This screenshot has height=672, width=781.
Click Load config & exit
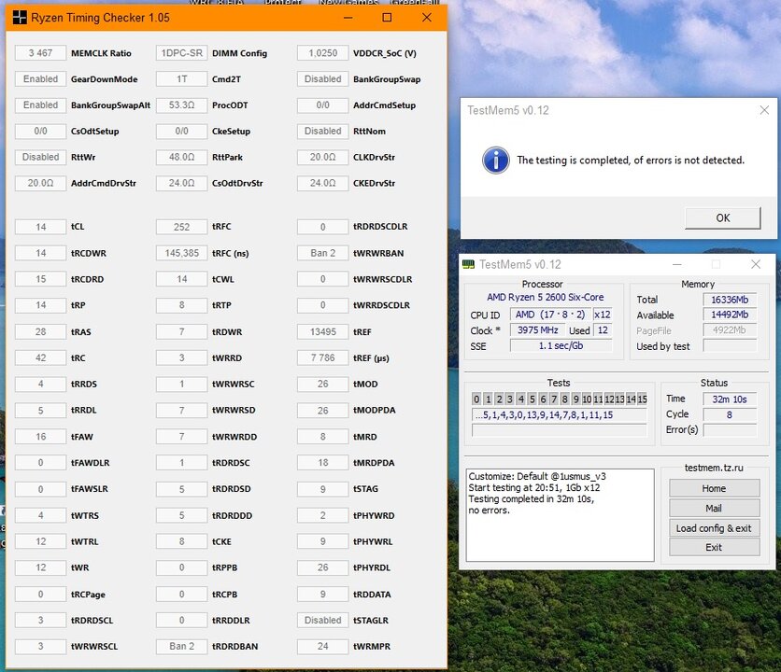(x=714, y=528)
